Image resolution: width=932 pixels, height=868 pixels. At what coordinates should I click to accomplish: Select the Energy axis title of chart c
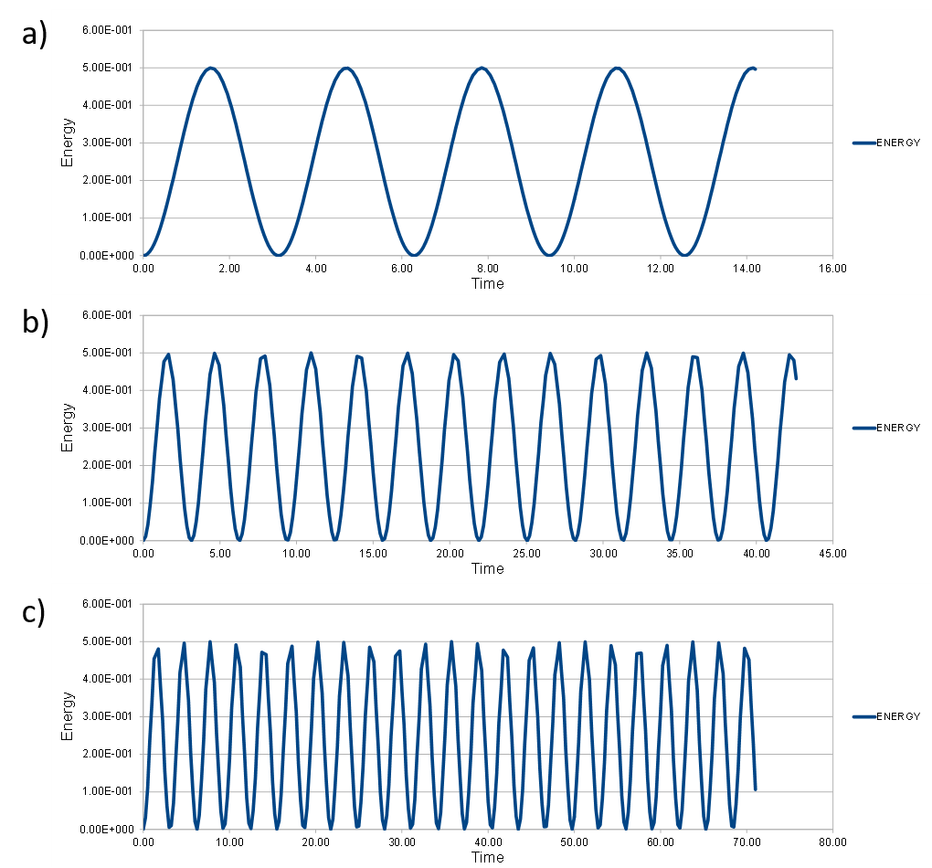click(68, 716)
